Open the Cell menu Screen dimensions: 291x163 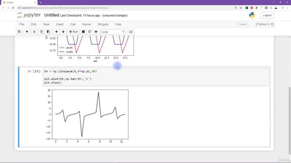73,24
